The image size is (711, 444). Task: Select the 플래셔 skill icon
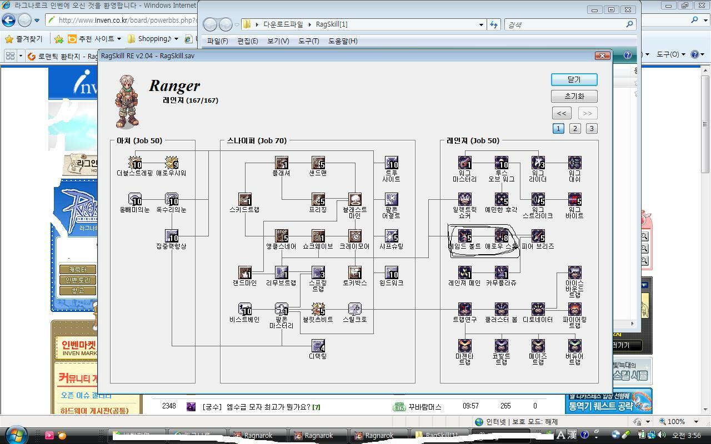coord(281,162)
